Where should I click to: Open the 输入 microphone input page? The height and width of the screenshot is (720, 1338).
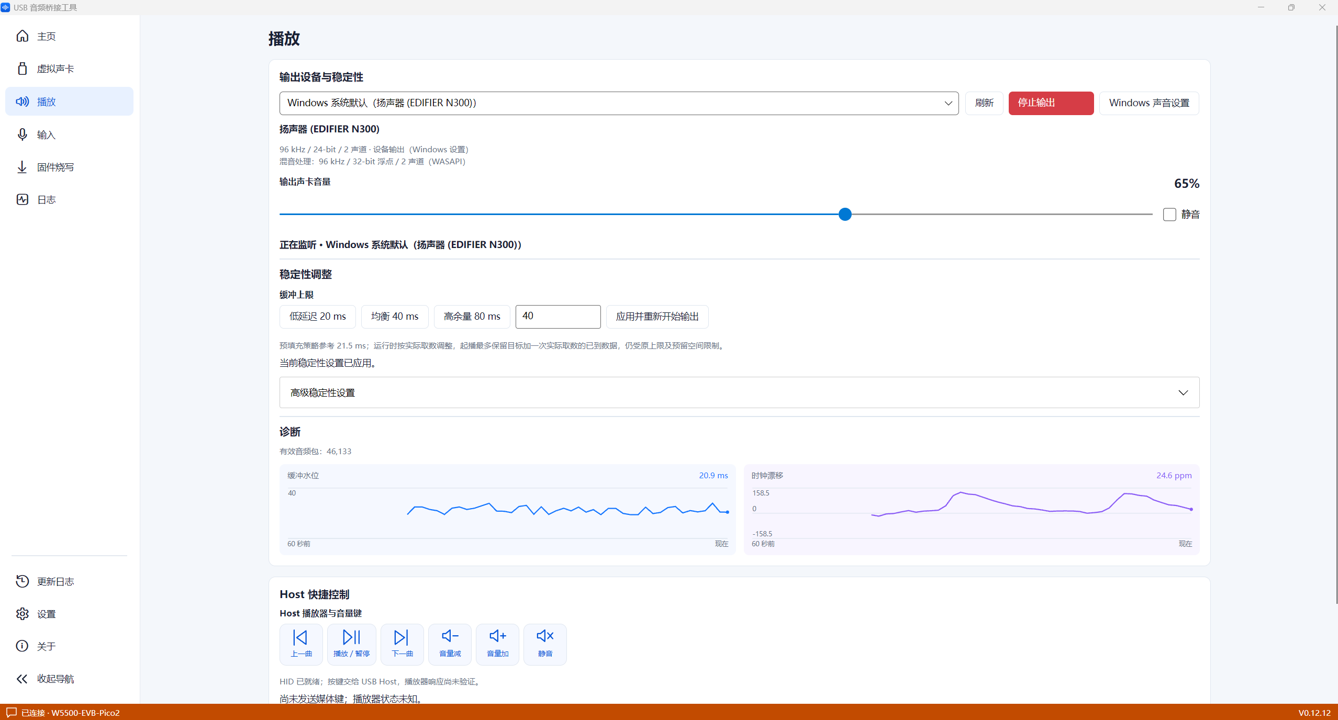pos(69,134)
